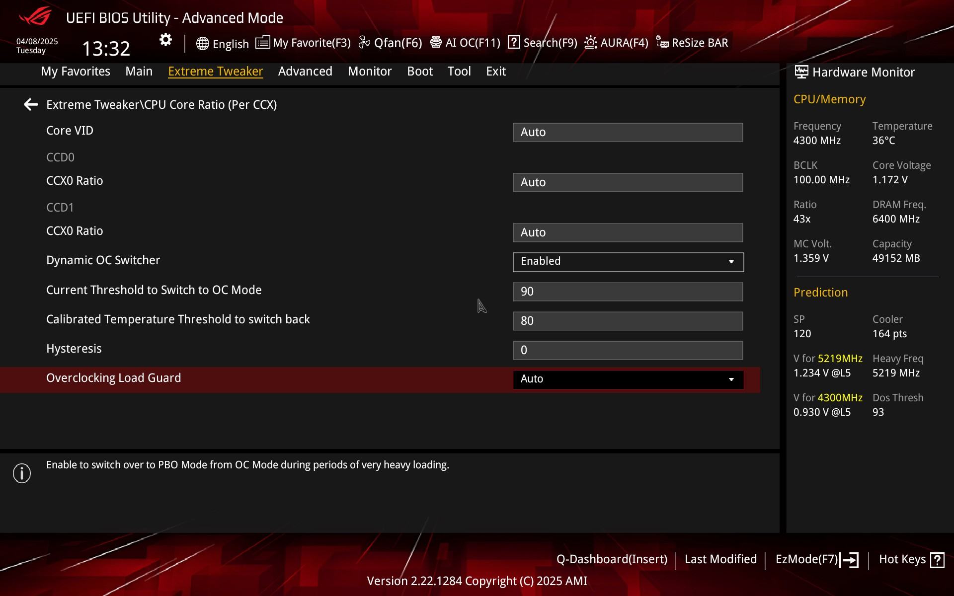Switch to the Monitor tab

pyautogui.click(x=370, y=72)
